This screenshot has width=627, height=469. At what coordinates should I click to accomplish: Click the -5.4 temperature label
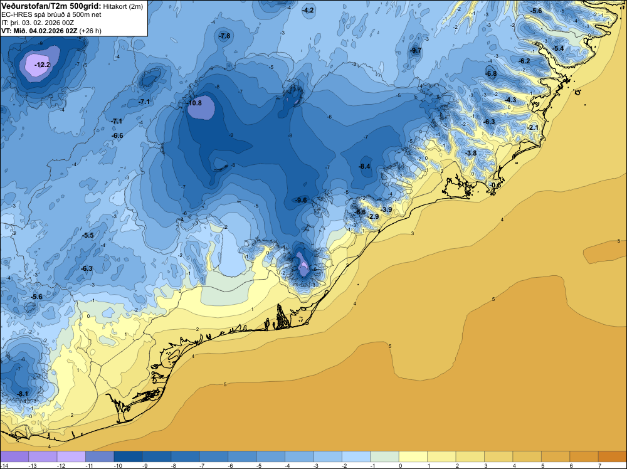point(558,48)
